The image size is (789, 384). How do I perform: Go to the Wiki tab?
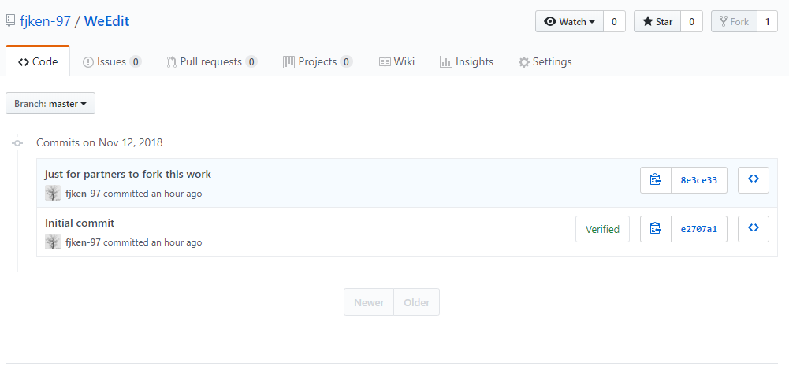click(x=397, y=62)
